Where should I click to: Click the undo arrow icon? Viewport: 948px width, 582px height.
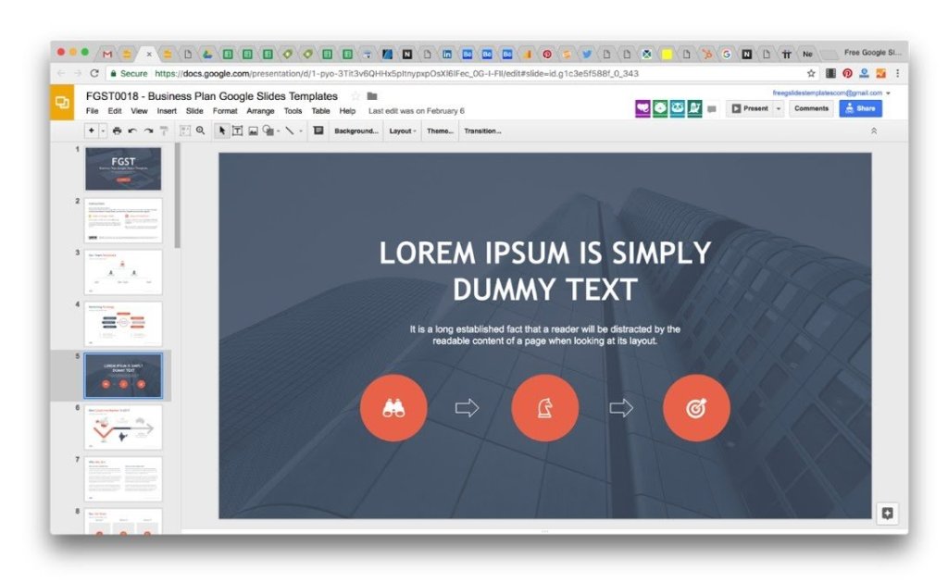coord(132,131)
